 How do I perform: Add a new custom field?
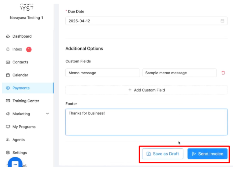146,90
